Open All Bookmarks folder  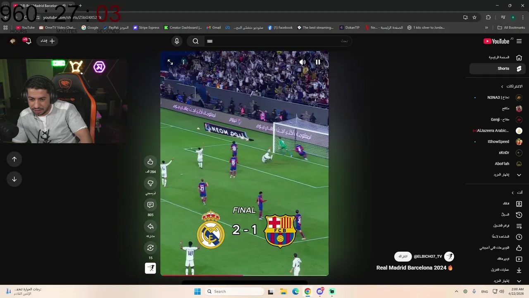(x=511, y=28)
